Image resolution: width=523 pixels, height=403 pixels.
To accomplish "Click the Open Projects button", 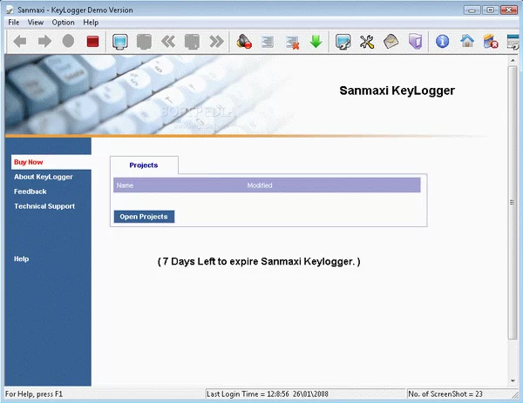I will [x=144, y=217].
